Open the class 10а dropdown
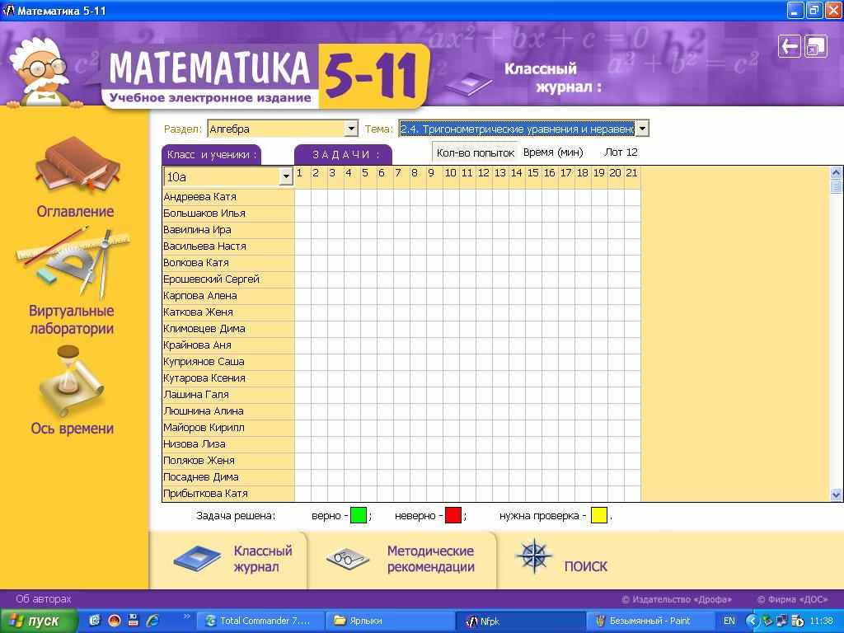844x633 pixels. (x=227, y=176)
